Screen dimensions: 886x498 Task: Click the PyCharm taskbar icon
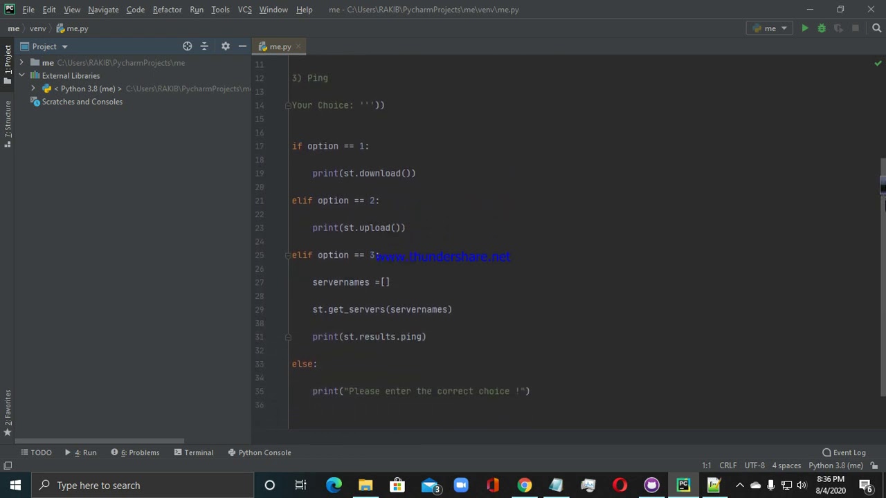coord(683,485)
